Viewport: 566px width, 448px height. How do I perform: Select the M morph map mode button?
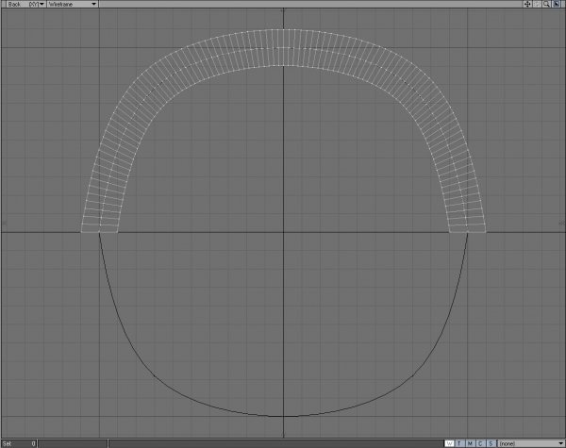[470, 443]
